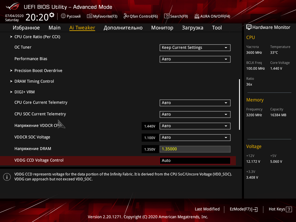
Task: Click the 20:20 clock display
Action: click(37, 17)
